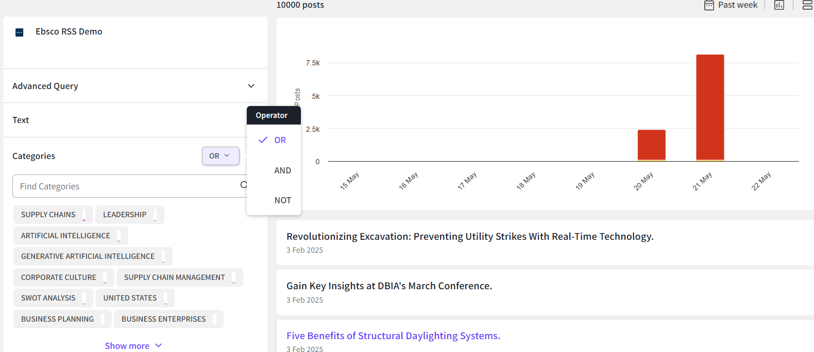Open the Categories OR operator dropdown

click(x=221, y=156)
